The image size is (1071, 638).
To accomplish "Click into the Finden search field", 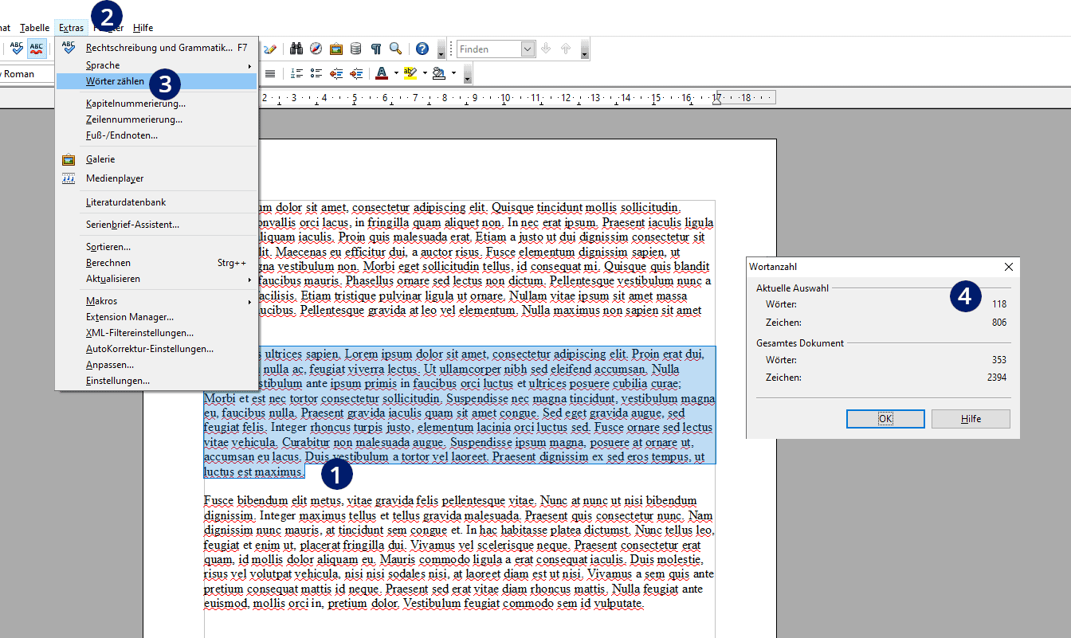I will click(x=489, y=49).
